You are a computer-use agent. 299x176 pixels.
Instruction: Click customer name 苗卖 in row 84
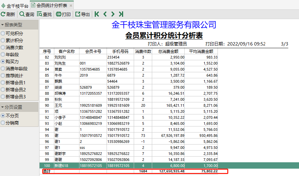coord(58,70)
